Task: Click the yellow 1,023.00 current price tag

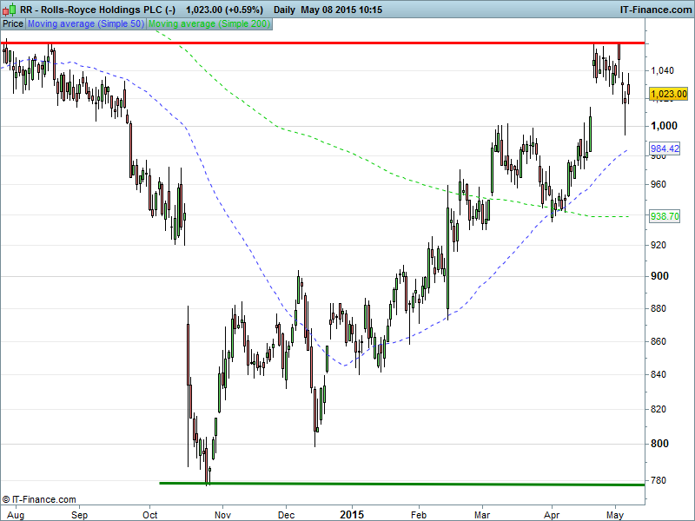Action: tap(668, 94)
